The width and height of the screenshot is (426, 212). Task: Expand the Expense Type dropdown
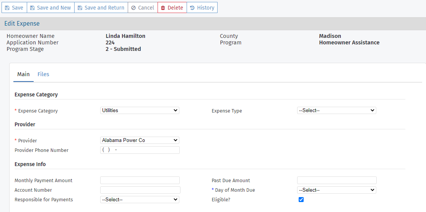(337, 110)
